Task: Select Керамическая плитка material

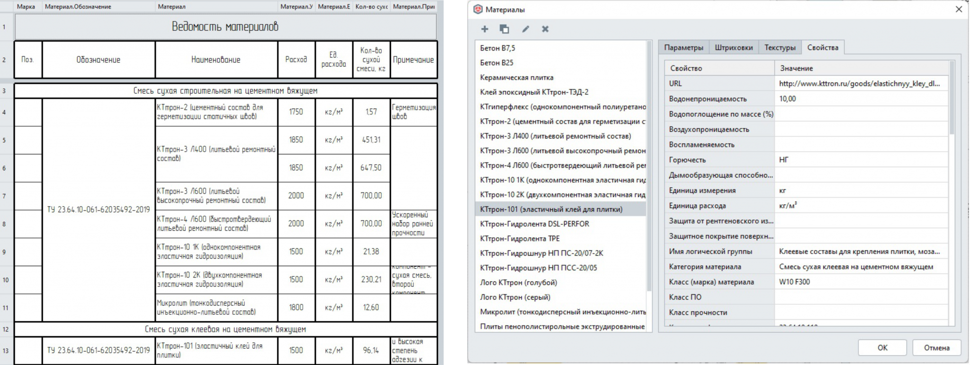Action: click(517, 77)
